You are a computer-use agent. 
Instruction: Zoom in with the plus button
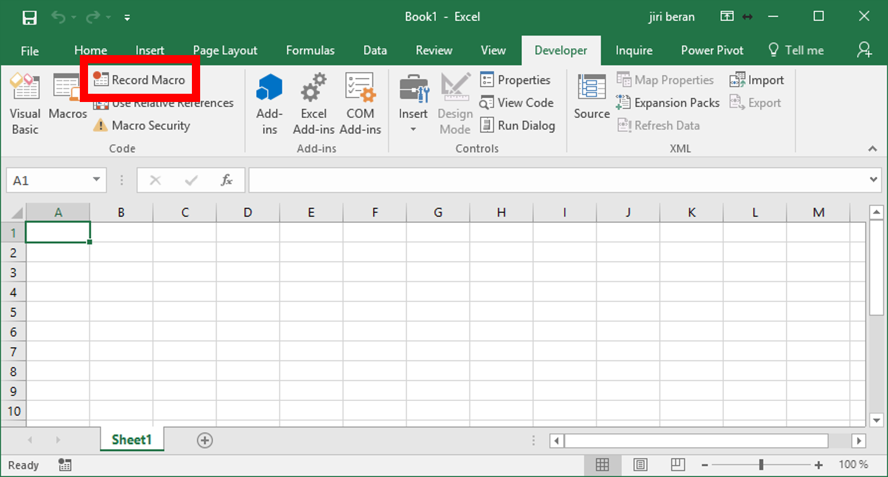tap(818, 465)
